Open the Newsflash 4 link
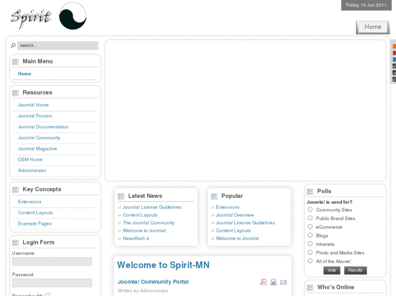The image size is (396, 296). (136, 238)
